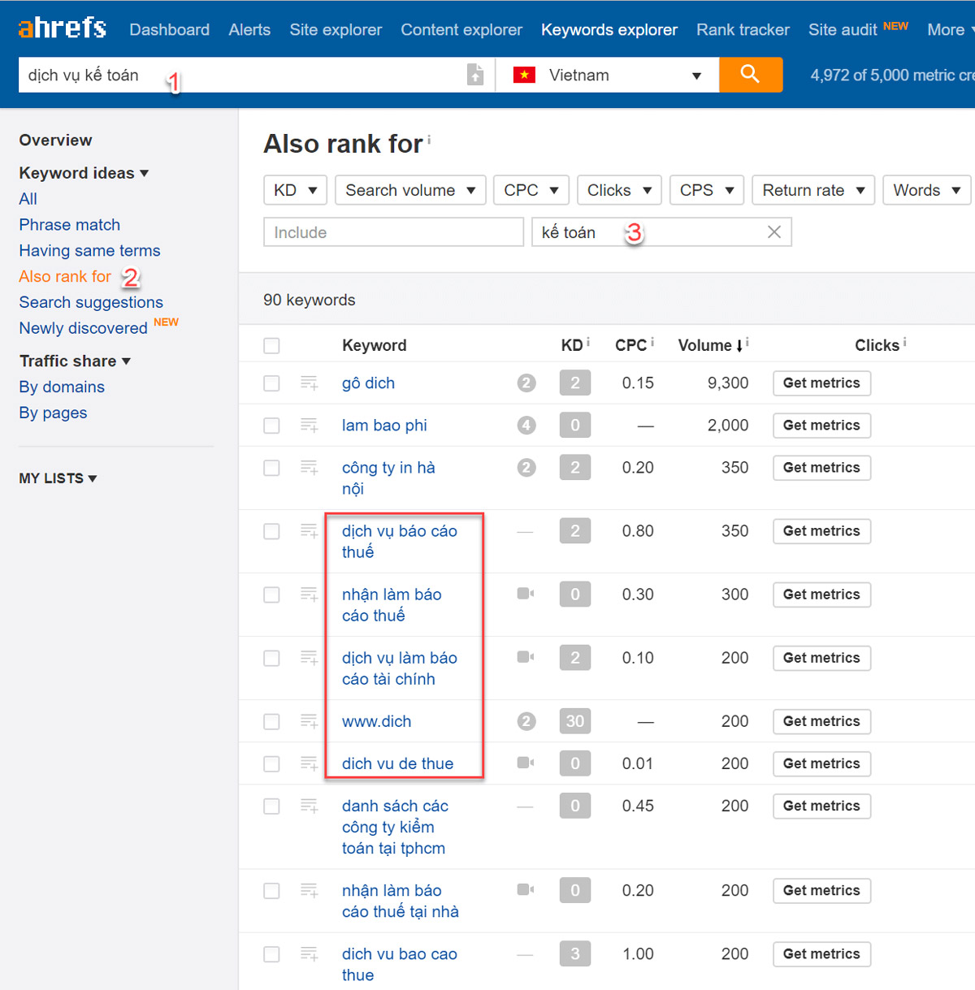Check the công ty in hà nội checkbox

271,468
